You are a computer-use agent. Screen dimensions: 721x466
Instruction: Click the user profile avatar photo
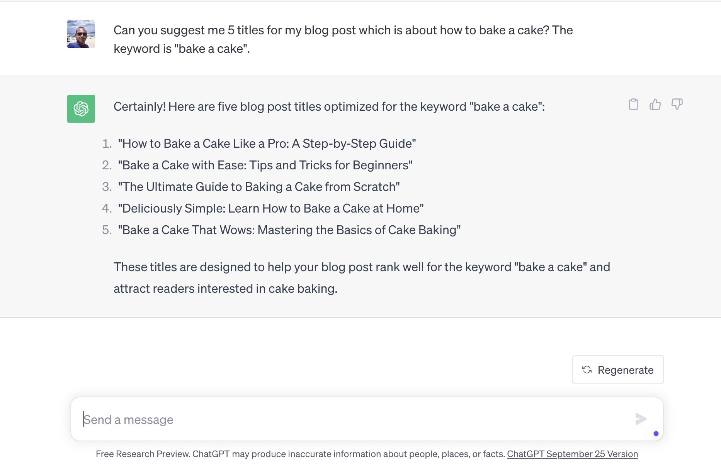pos(81,34)
